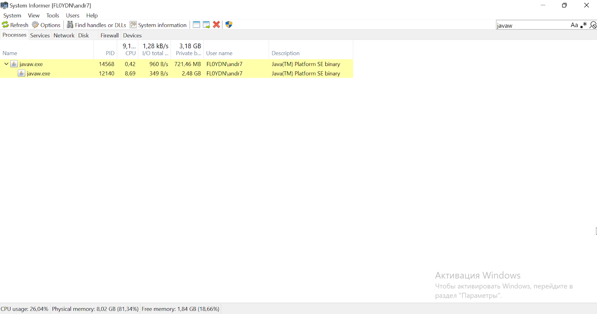Click CPU value 0,42
The width and height of the screenshot is (597, 314).
click(x=130, y=64)
